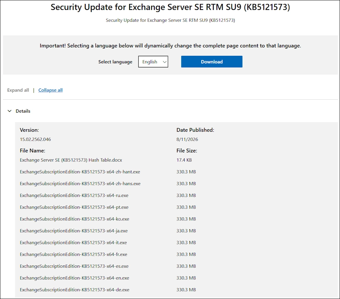Viewport: 340px width, 299px height.
Task: Click the 17.4 KB file size
Action: pos(184,160)
